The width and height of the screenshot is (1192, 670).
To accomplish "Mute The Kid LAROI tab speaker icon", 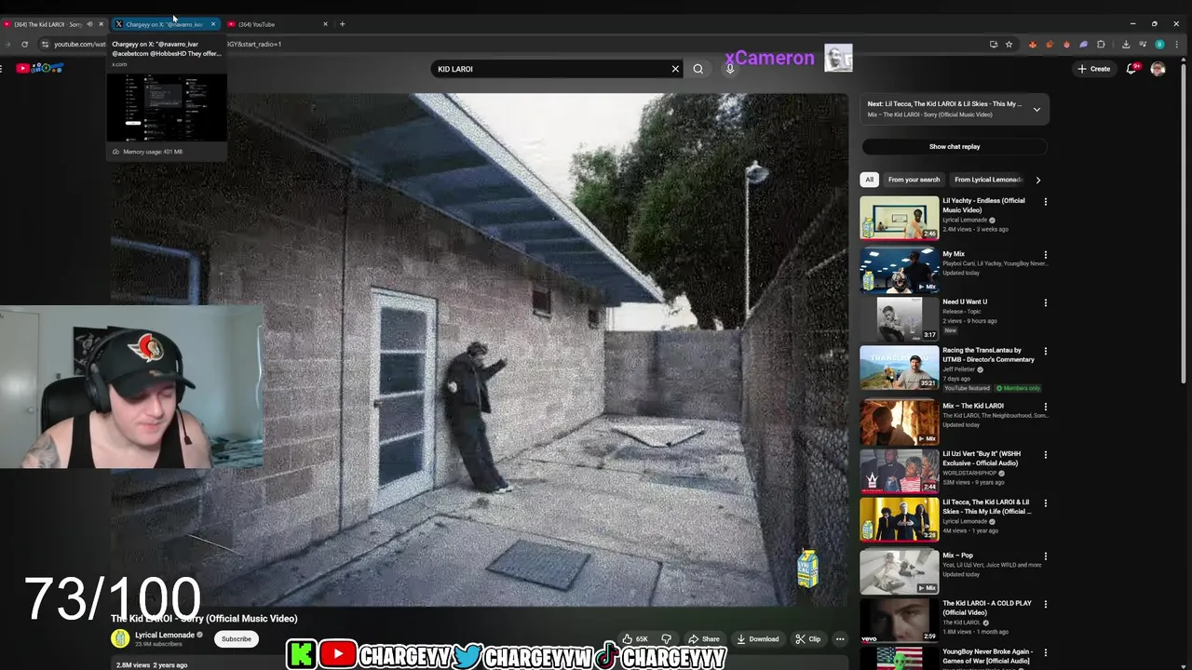I will pos(89,24).
